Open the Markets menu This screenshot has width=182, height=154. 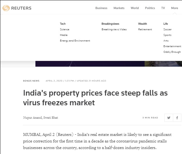click(x=119, y=8)
